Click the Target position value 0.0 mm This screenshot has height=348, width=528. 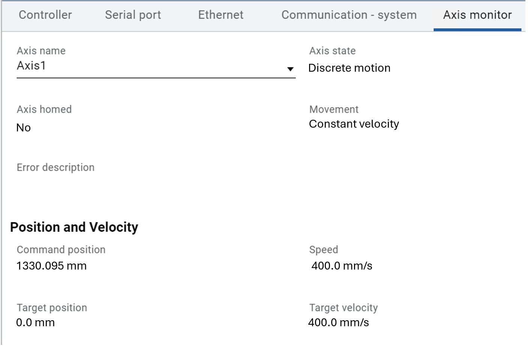(x=35, y=322)
